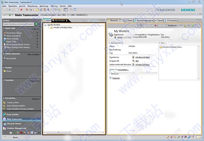Click Alles schließen in Offene Elemente
The width and height of the screenshot is (204, 141).
point(34,55)
